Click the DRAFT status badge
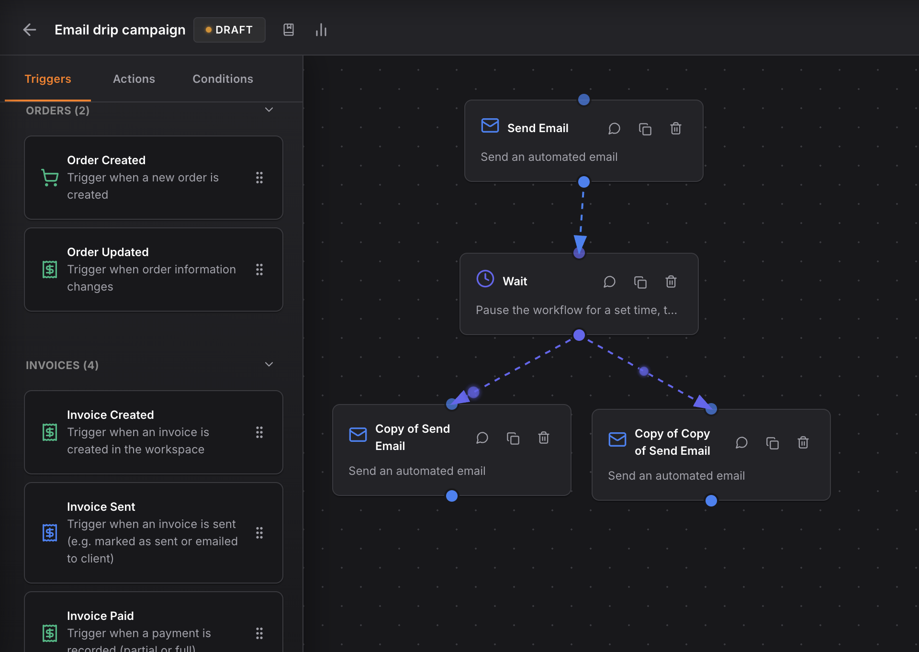This screenshot has height=652, width=919. [x=229, y=30]
